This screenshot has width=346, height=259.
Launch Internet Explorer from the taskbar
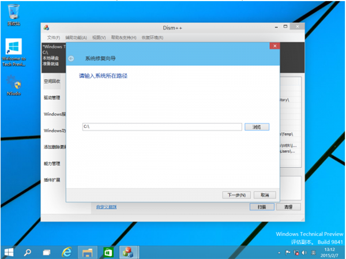pyautogui.click(x=67, y=252)
